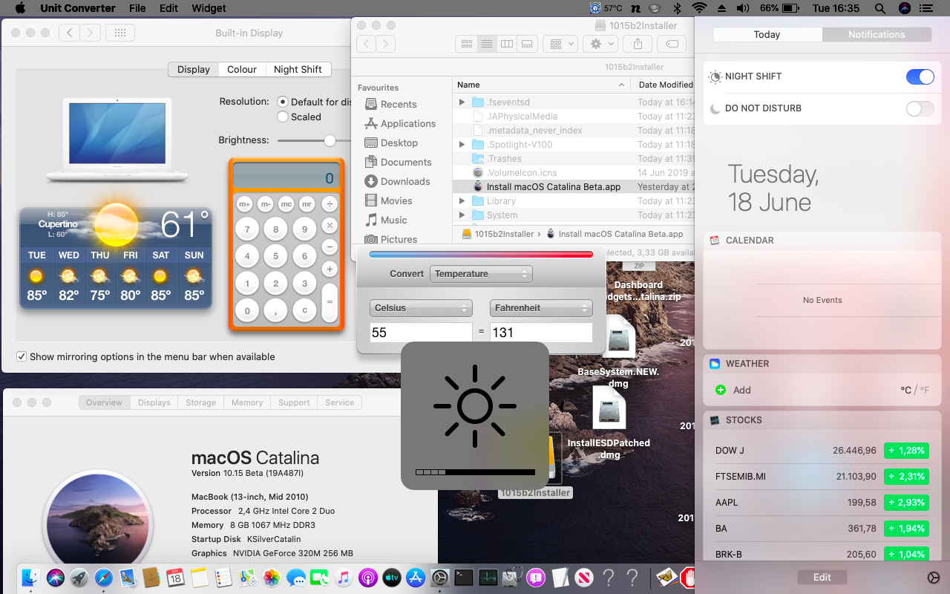This screenshot has height=594, width=950.
Task: Switch to the Notifications tab
Action: click(x=877, y=35)
